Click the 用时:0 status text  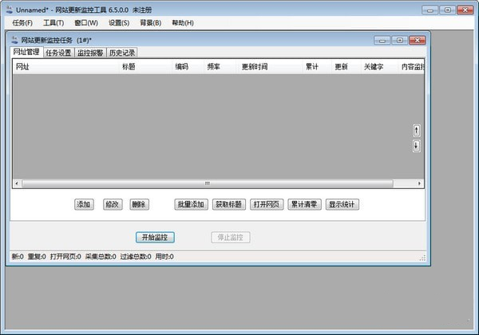coord(164,257)
